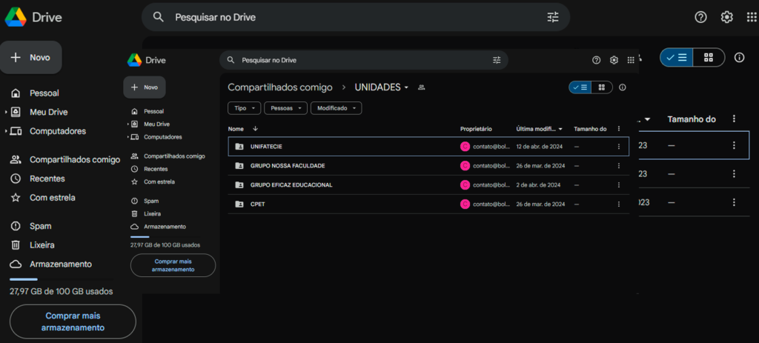This screenshot has width=759, height=343.
Task: Click the Novo button in the background window
Action: pyautogui.click(x=30, y=58)
